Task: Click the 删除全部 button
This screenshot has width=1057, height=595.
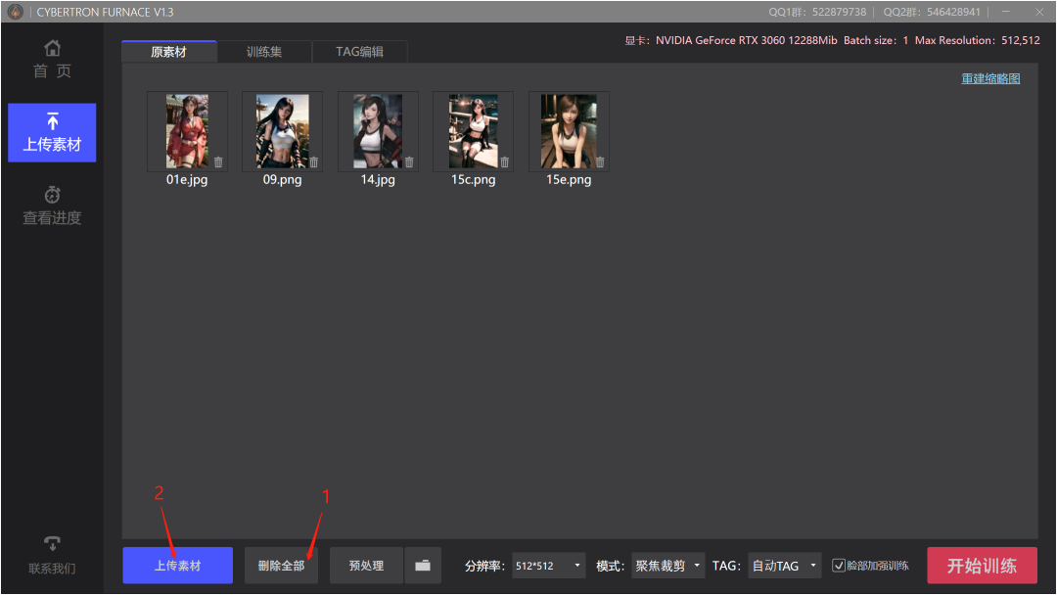Action: pos(281,566)
